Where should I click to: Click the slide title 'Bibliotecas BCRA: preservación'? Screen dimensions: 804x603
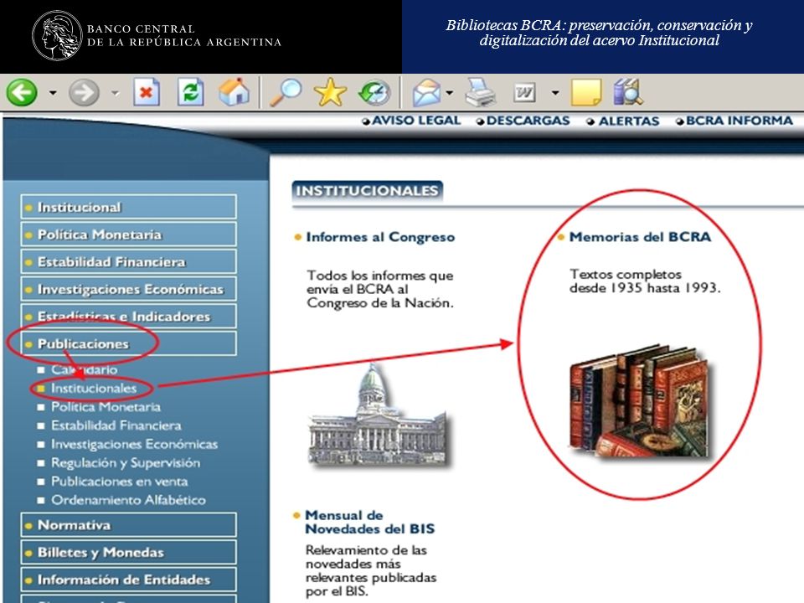click(x=599, y=33)
